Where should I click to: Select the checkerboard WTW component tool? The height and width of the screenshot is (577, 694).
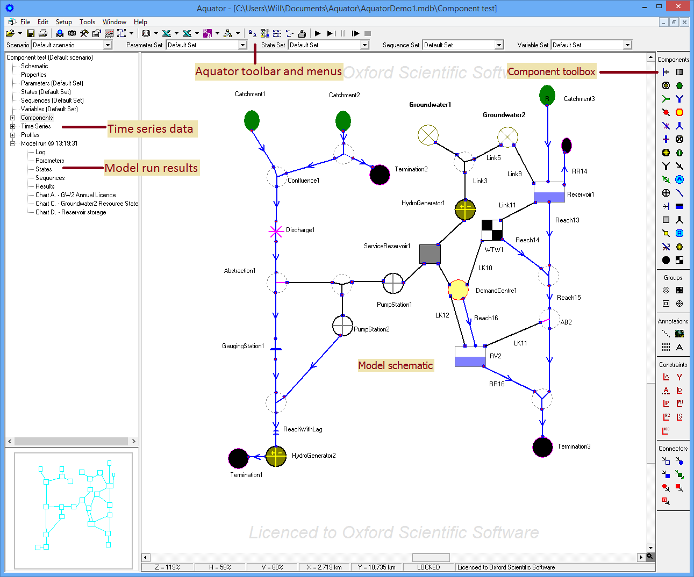point(679,260)
